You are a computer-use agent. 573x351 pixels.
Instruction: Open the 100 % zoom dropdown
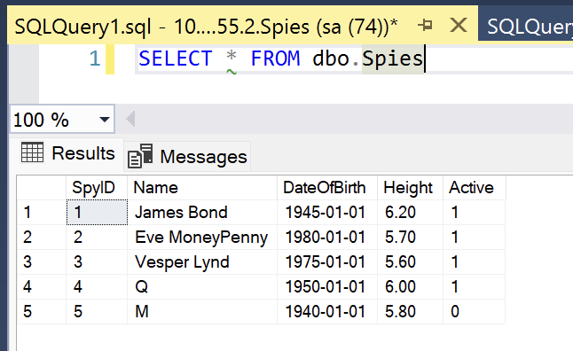click(x=105, y=119)
